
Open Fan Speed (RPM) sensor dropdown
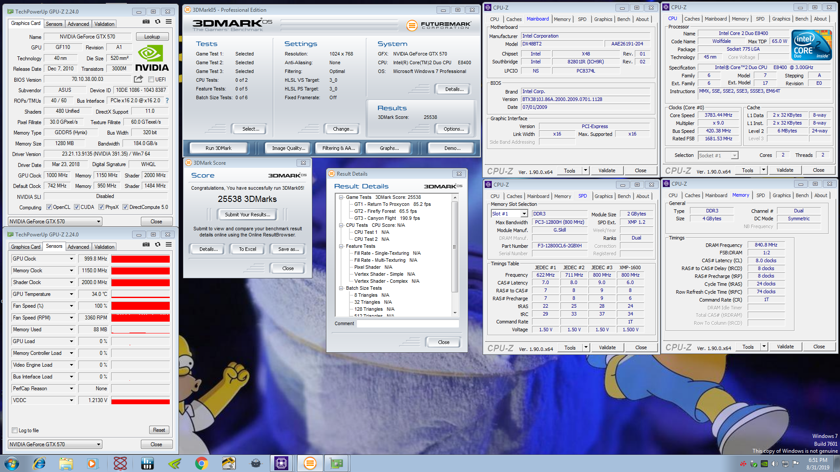[71, 318]
